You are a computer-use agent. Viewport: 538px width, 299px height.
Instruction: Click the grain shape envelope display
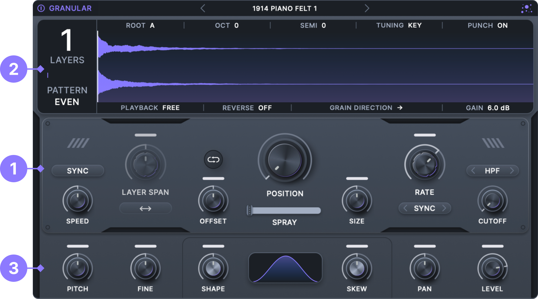click(285, 268)
